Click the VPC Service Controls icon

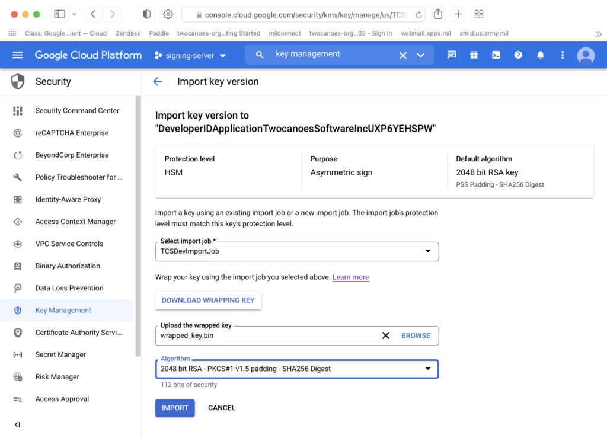[17, 244]
